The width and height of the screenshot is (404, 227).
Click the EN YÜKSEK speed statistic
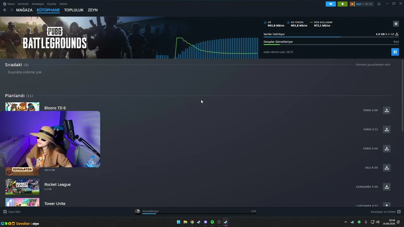297,24
